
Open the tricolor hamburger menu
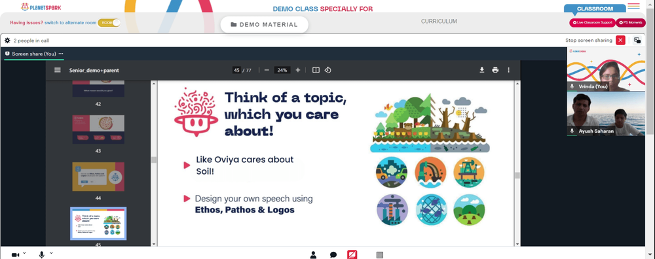633,7
